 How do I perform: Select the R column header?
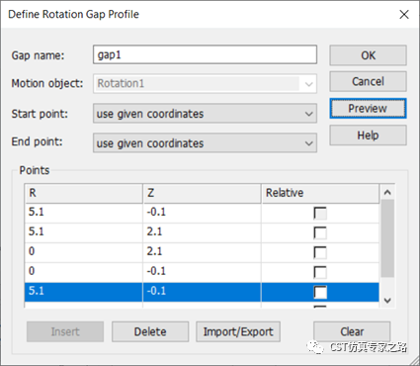coord(84,193)
